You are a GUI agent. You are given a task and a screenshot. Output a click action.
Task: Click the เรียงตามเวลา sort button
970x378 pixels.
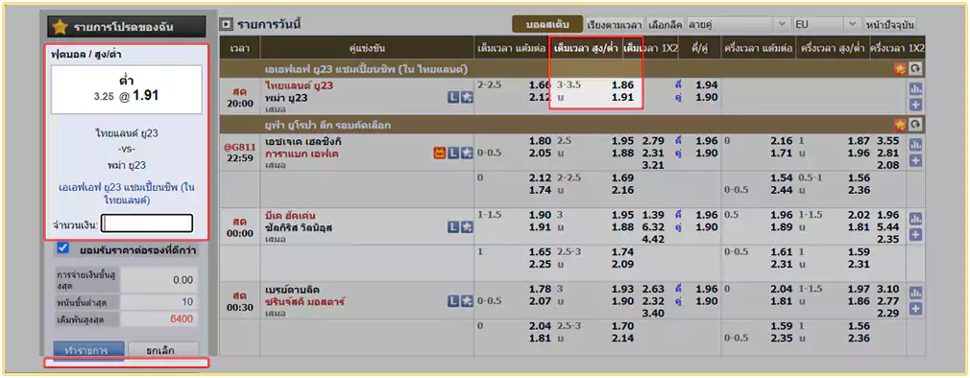pyautogui.click(x=615, y=24)
